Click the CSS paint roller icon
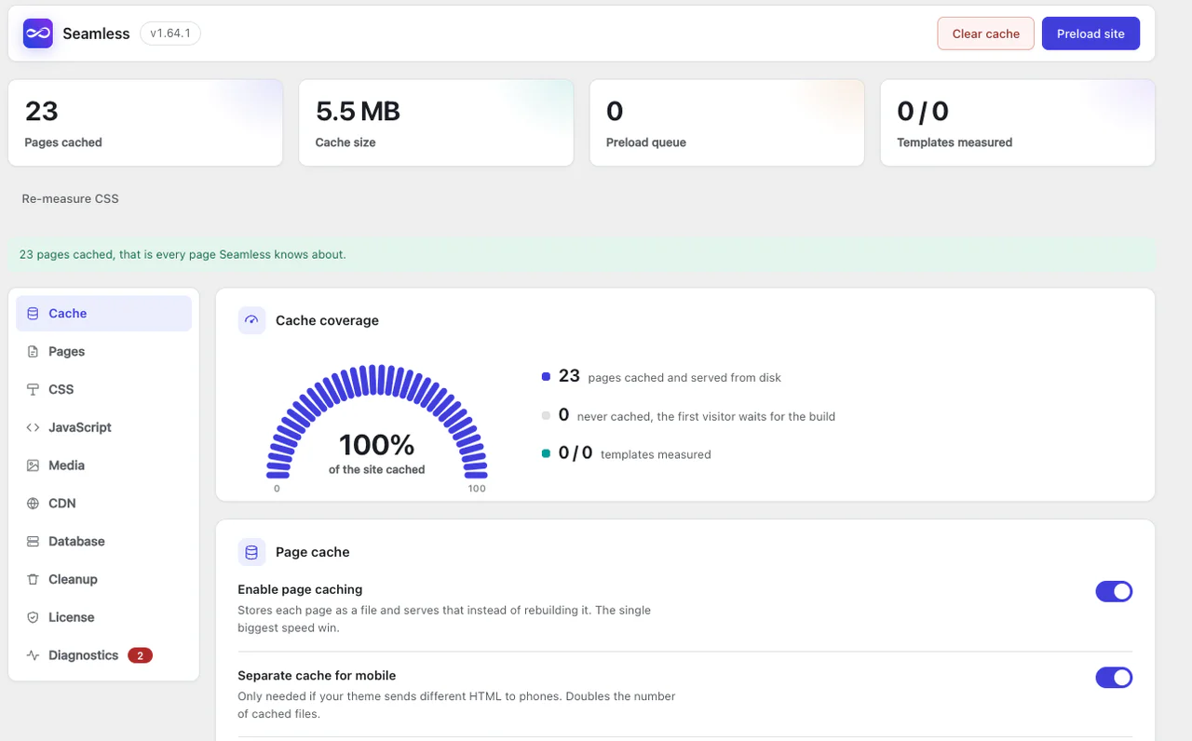 point(33,390)
